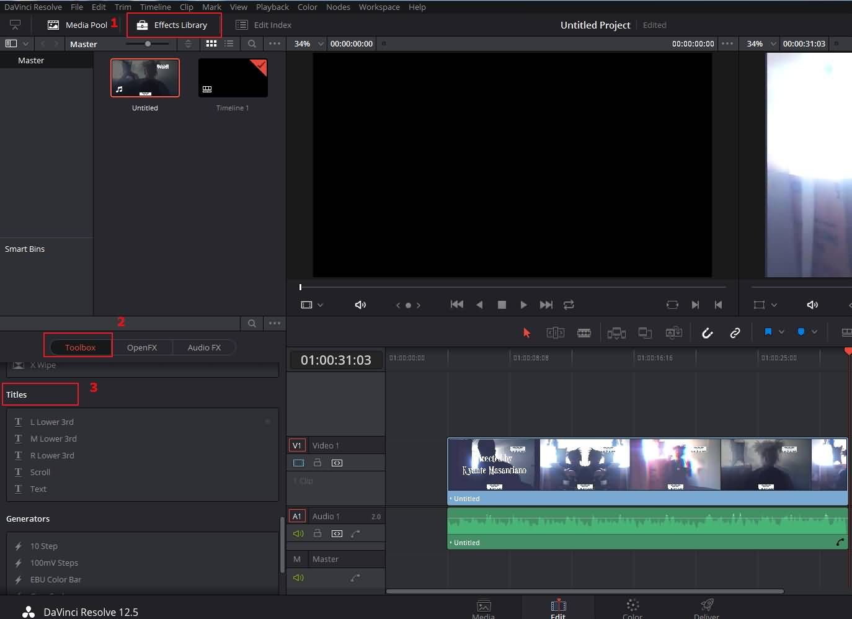Viewport: 852px width, 619px height.
Task: Click the blue flag icon
Action: pos(768,332)
